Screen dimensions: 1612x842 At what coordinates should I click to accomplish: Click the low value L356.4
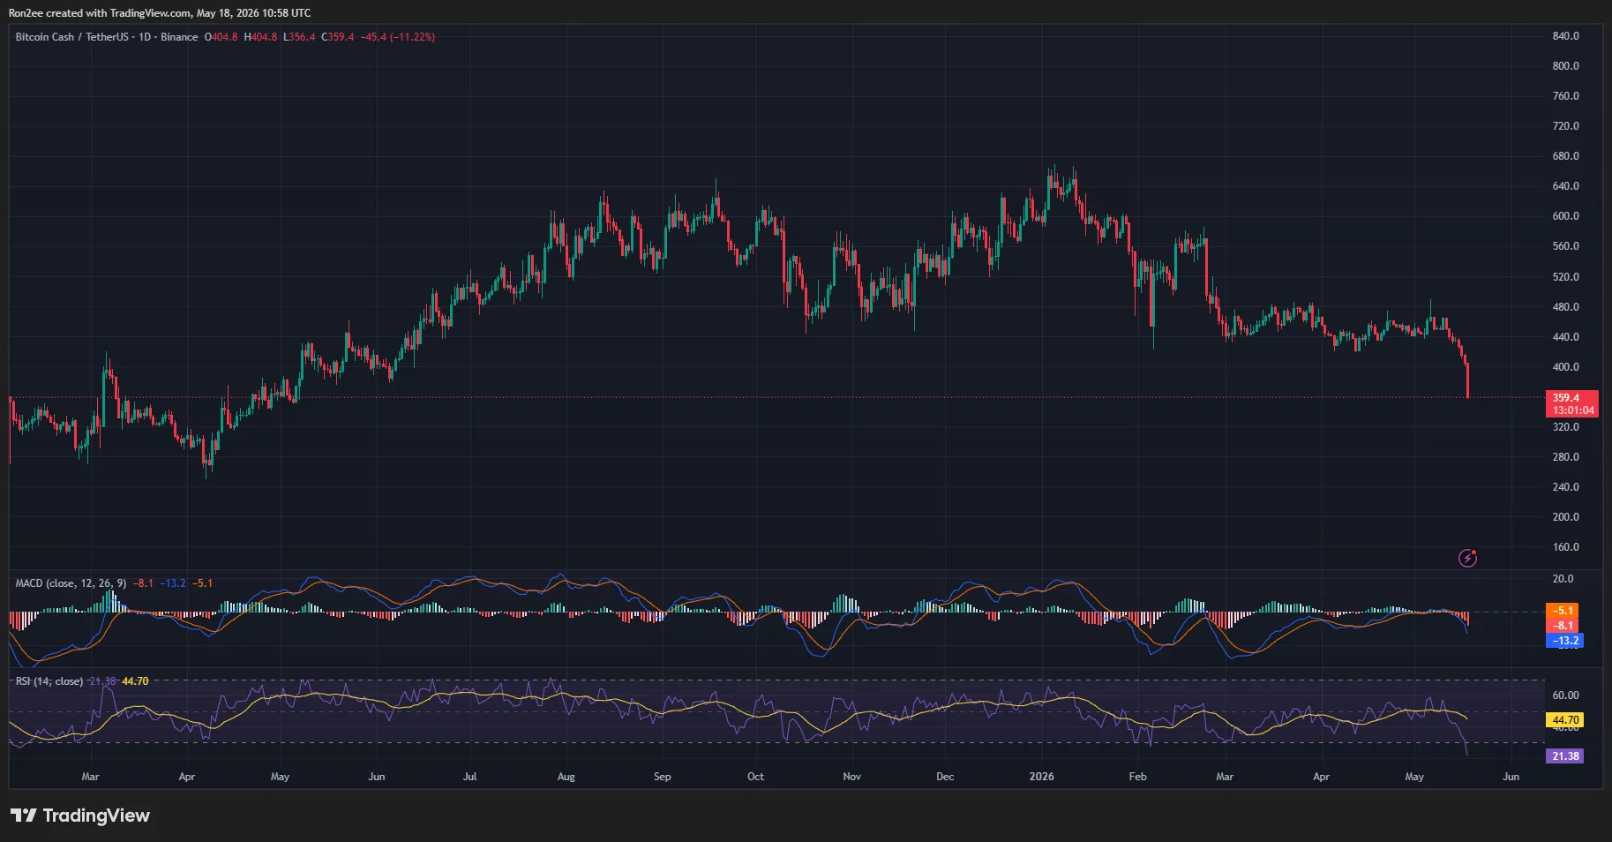coord(299,37)
